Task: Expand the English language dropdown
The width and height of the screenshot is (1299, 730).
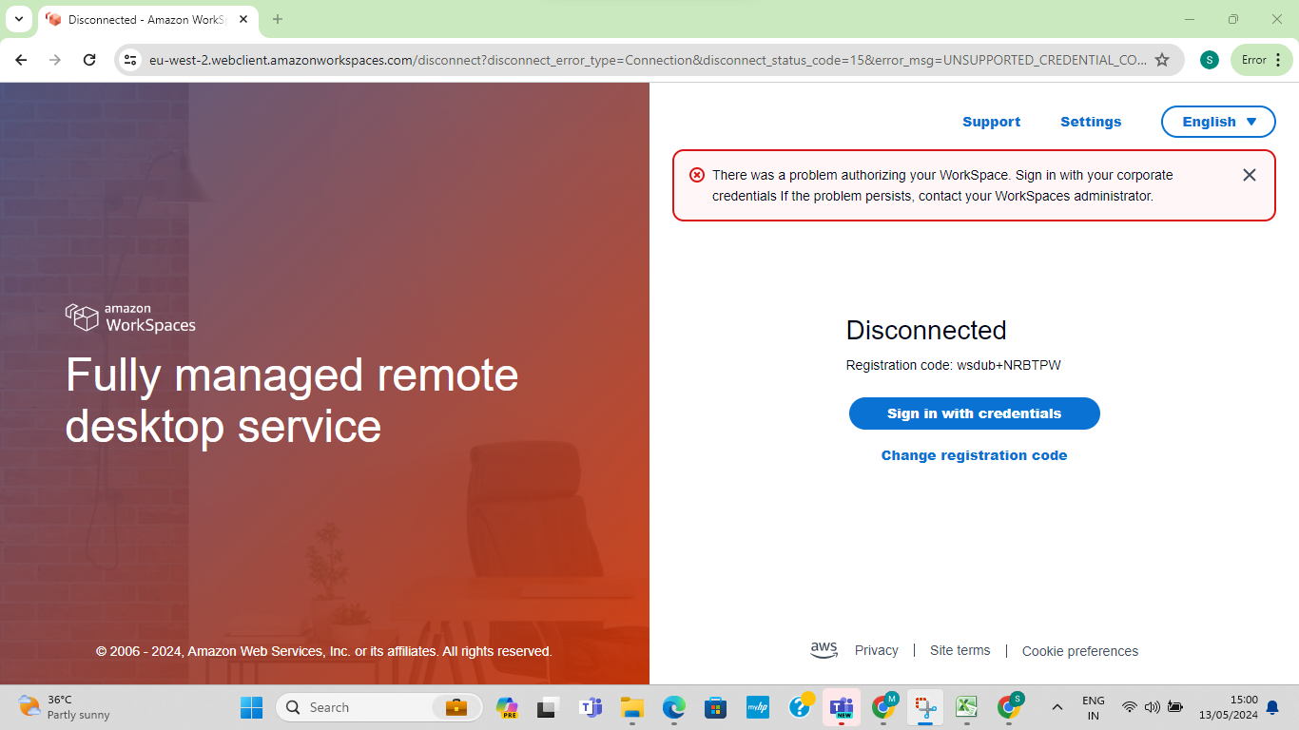Action: coord(1218,122)
